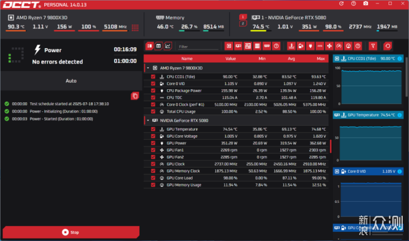The width and height of the screenshot is (409, 241).
Task: Filter sensors by power plug type
Action: pos(310,46)
